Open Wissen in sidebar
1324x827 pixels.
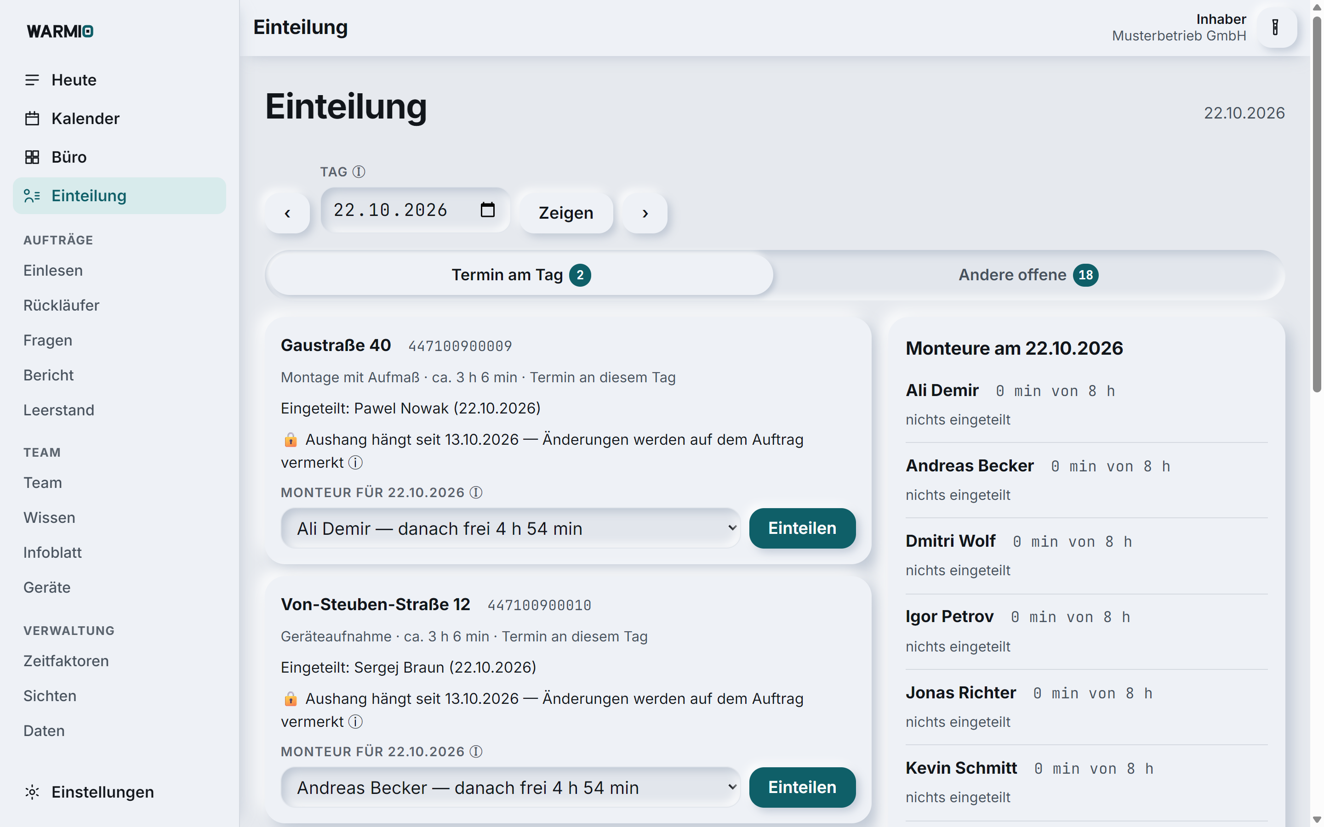point(49,517)
